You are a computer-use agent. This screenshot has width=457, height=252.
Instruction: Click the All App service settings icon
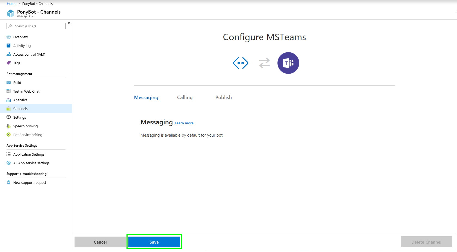tap(9, 163)
